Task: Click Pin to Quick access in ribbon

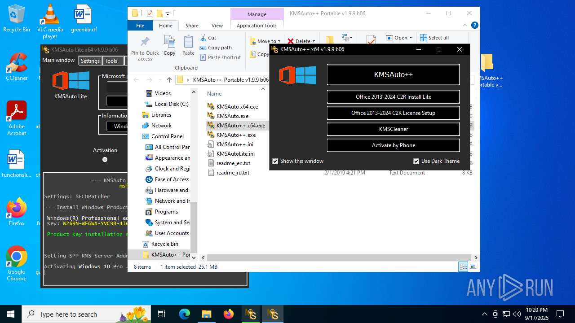Action: click(x=145, y=48)
